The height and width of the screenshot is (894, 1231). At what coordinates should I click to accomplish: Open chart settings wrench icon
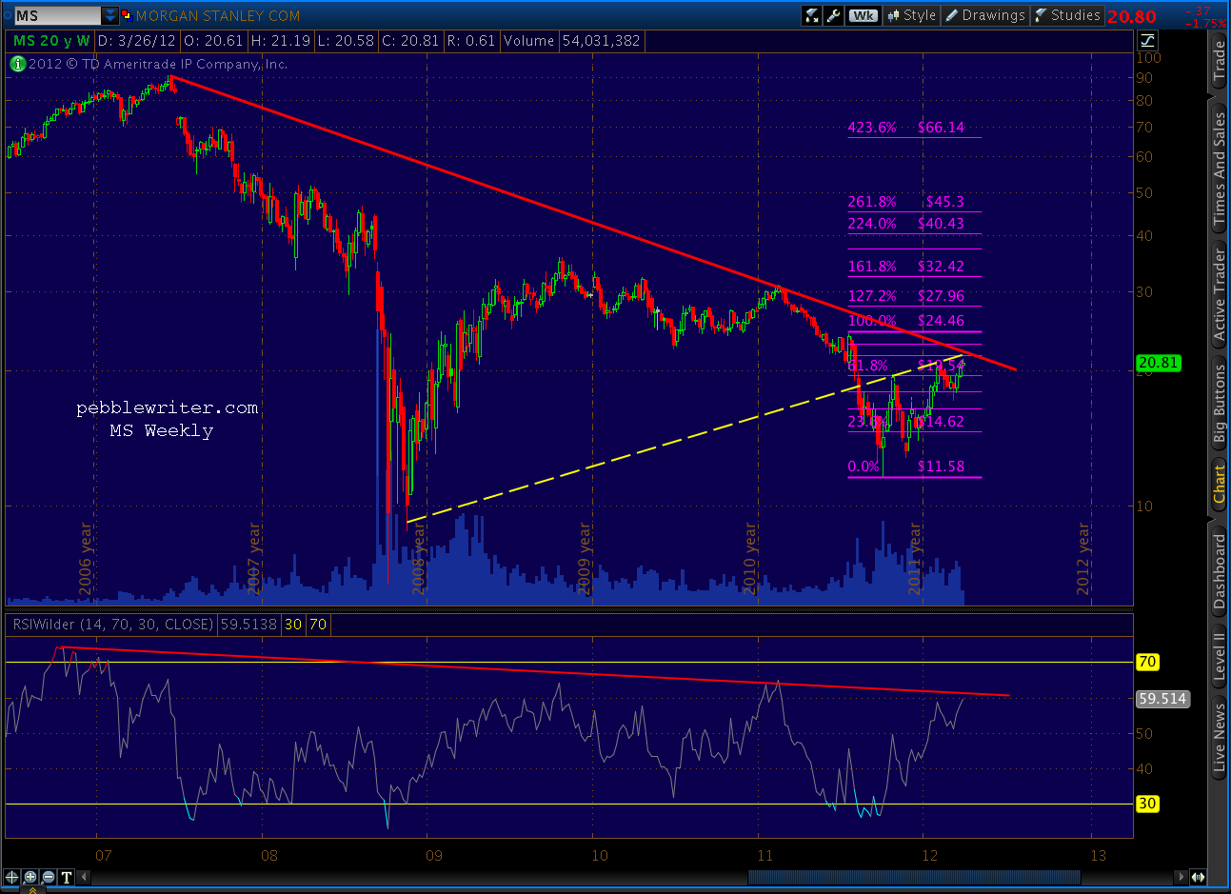[x=834, y=15]
